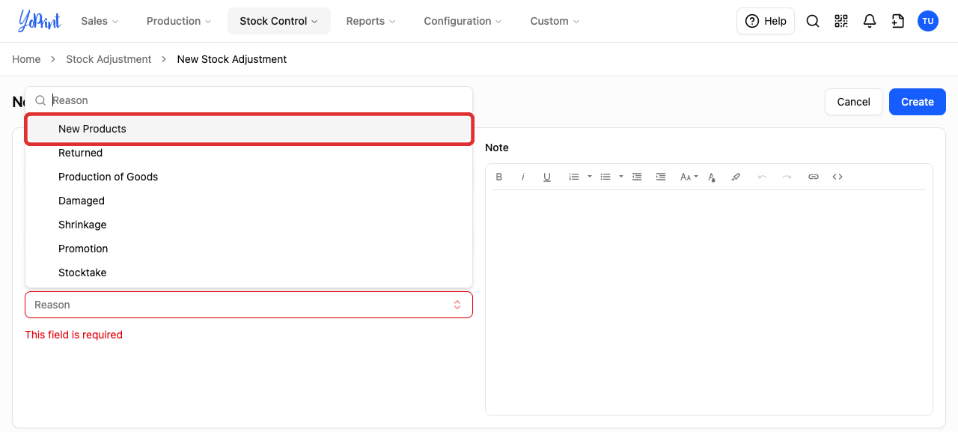Open the font size tool

(x=689, y=177)
